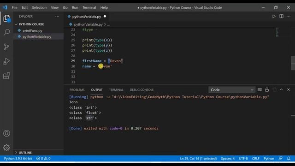This screenshot has height=166, width=295.
Task: Click line 26 print(type(y))
Action: tap(97, 45)
